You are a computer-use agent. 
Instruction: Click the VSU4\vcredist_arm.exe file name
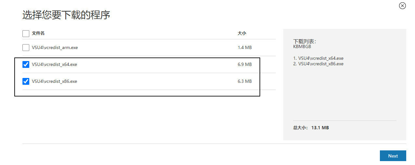55,48
